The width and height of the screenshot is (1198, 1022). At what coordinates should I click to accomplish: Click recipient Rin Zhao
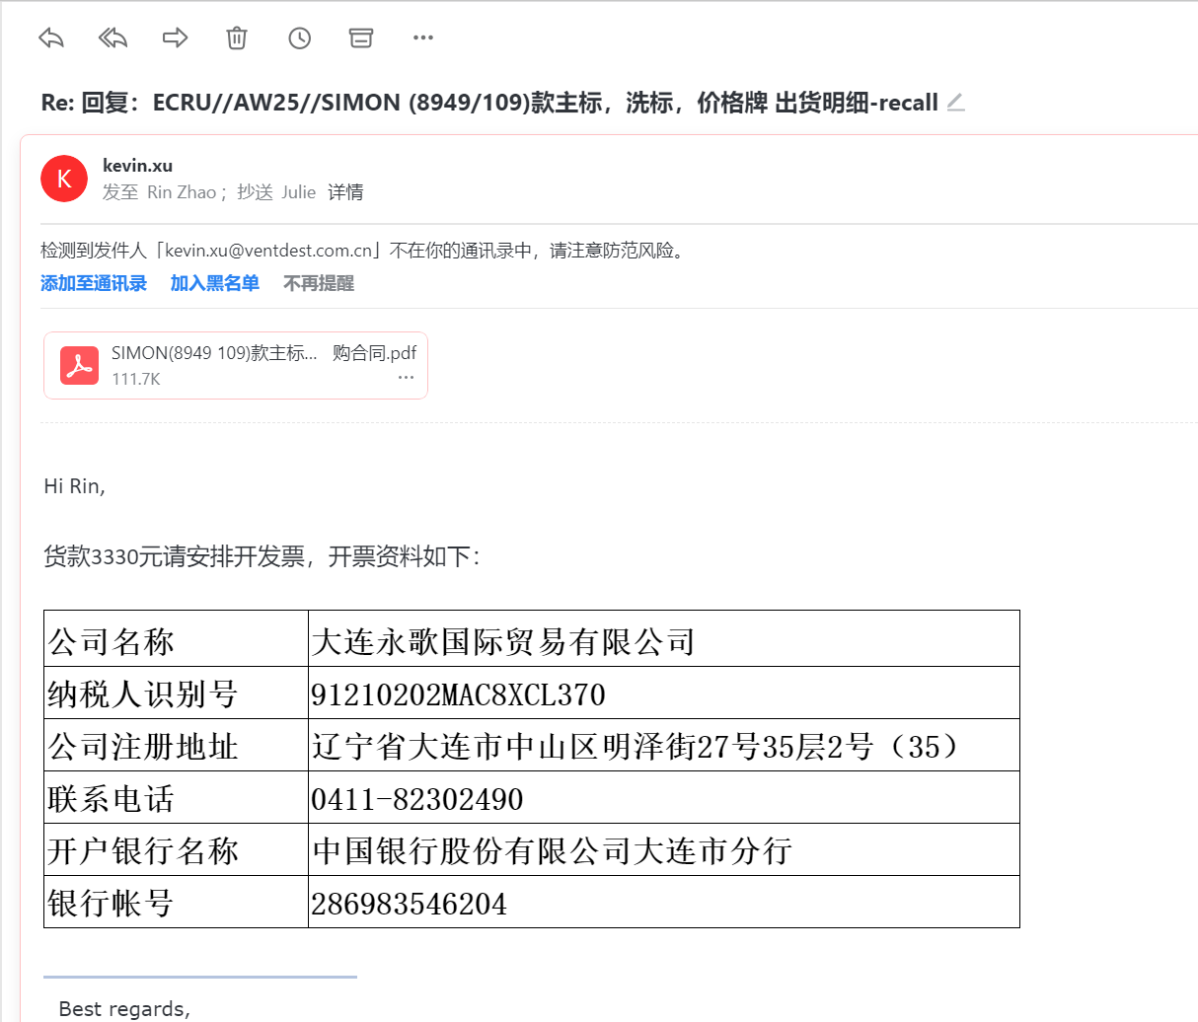pos(182,192)
